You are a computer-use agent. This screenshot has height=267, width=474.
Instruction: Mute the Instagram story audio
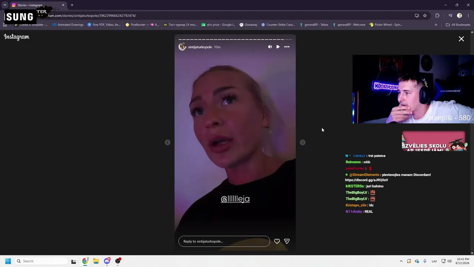[270, 47]
